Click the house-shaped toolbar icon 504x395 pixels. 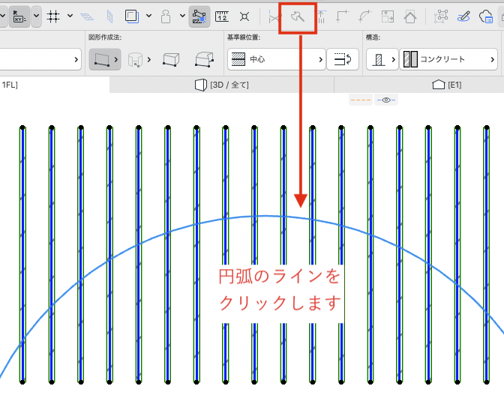click(410, 16)
